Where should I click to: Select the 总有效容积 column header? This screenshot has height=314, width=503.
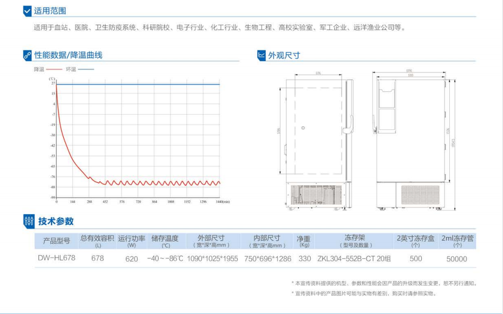(x=97, y=241)
